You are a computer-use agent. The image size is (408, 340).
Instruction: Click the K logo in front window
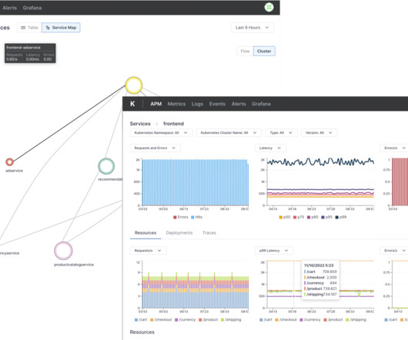tap(132, 104)
